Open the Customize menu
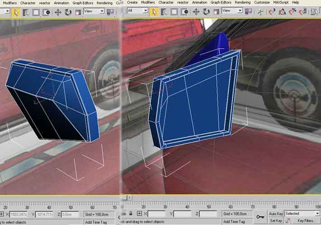 pos(261,2)
